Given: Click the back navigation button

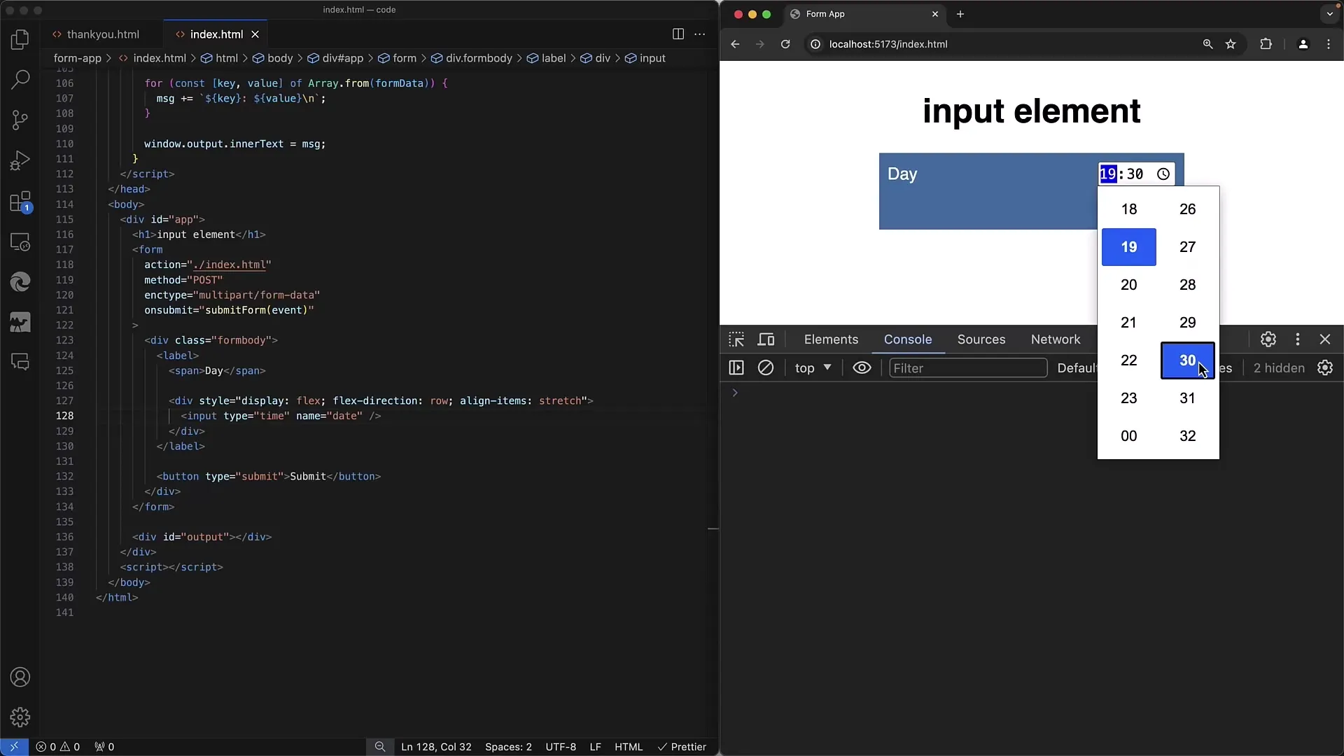Looking at the screenshot, I should [735, 44].
